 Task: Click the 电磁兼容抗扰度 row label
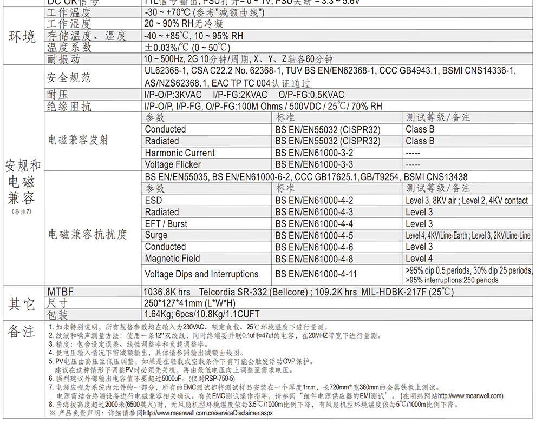click(88, 234)
